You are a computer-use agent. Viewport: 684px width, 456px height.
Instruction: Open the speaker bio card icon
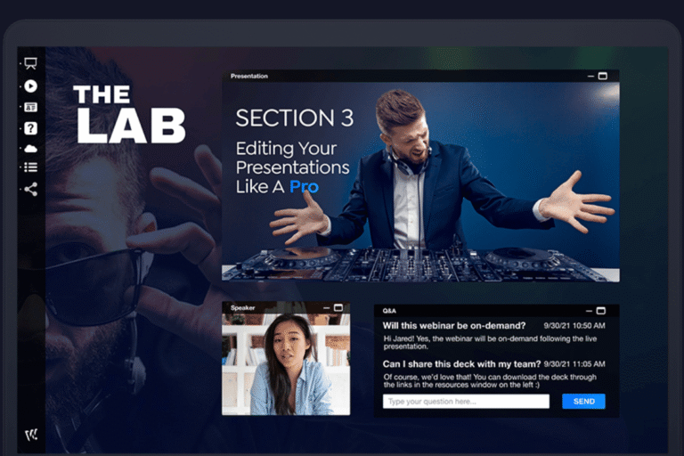[30, 108]
